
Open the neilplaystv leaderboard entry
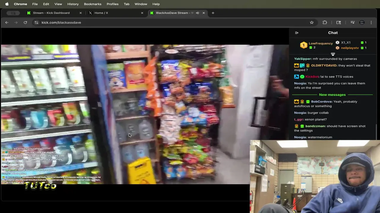[350, 48]
